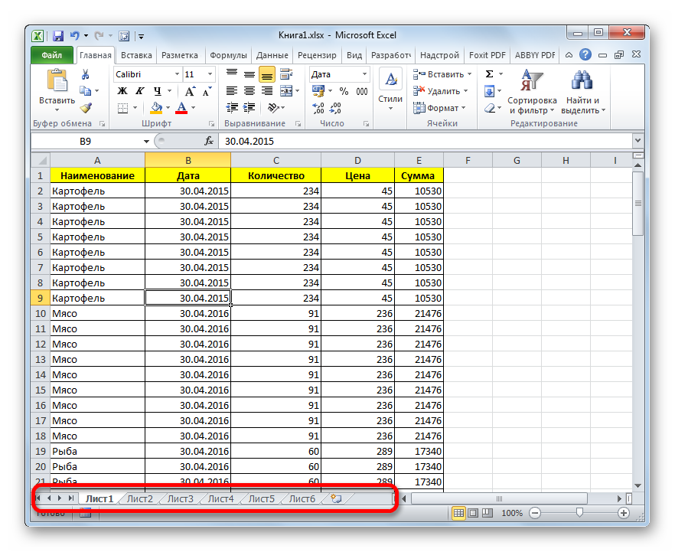Toggle bold formatting (Ж)

(x=122, y=91)
